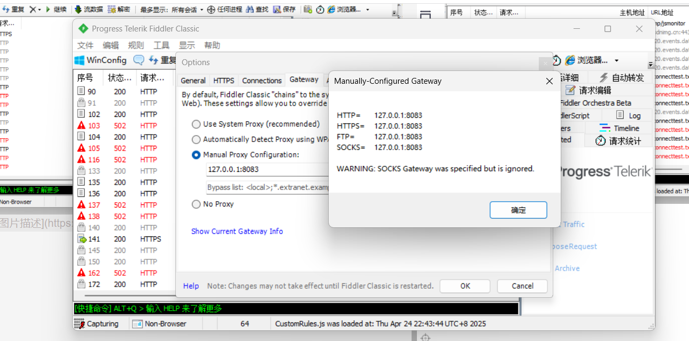Screen dimensions: 689x341
Task: Close the Manually-Configured Gateway dialog
Action: pos(549,81)
